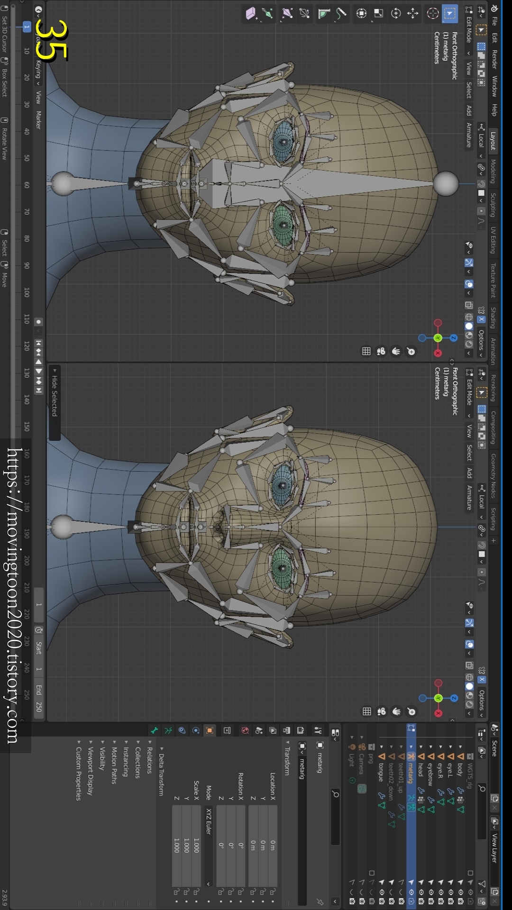
Task: Expand the Motion Paths panel
Action: pyautogui.click(x=114, y=762)
